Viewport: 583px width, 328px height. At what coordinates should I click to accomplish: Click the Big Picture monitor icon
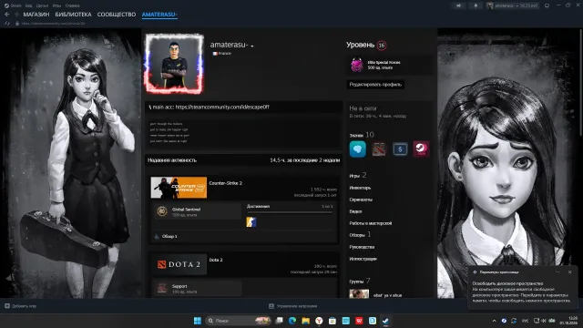tap(547, 5)
